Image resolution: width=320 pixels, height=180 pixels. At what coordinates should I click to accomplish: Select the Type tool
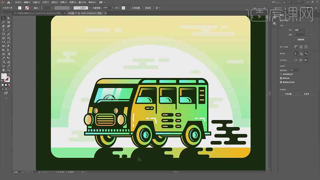tap(4, 30)
